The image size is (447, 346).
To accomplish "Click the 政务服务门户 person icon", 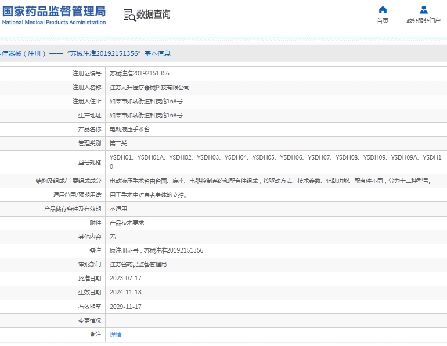I will [423, 10].
